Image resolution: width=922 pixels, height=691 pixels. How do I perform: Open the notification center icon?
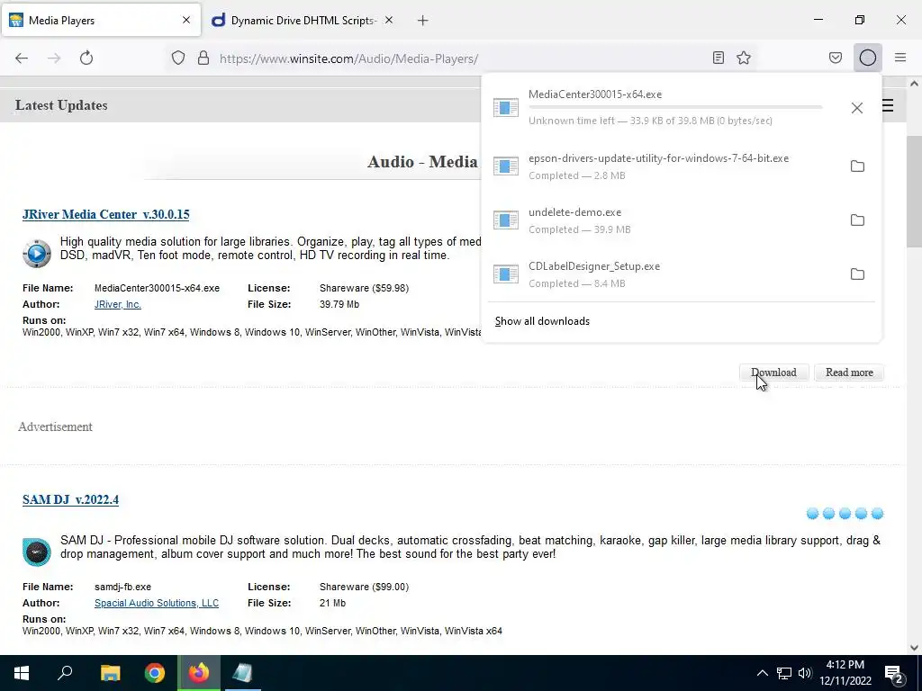[x=894, y=674]
